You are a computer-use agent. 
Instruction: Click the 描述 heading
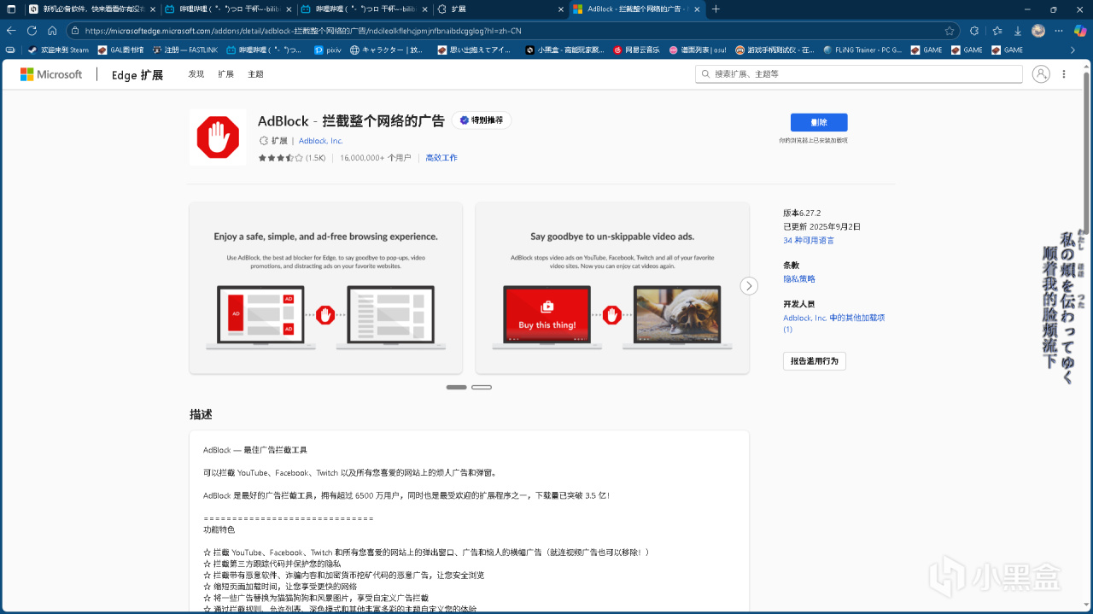[x=201, y=414]
